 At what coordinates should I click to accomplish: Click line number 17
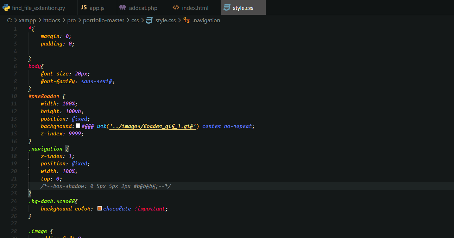(14, 149)
